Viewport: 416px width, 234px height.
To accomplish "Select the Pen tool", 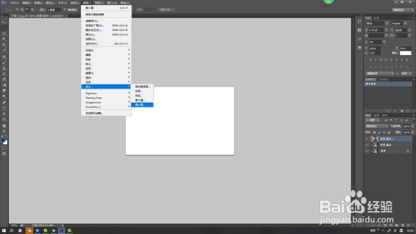I will [4, 103].
